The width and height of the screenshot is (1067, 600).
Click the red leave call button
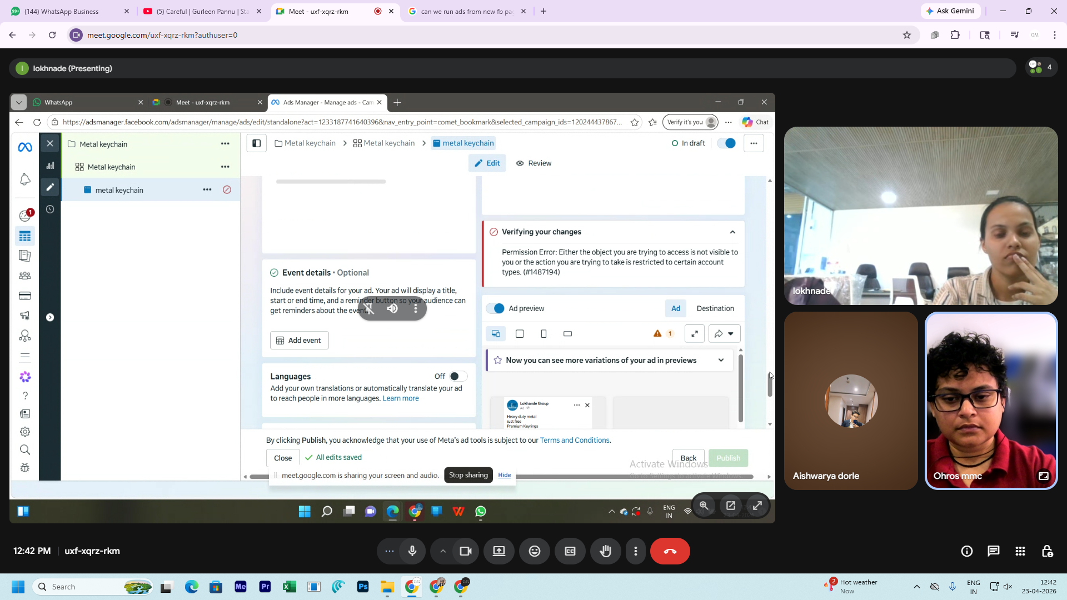click(670, 551)
